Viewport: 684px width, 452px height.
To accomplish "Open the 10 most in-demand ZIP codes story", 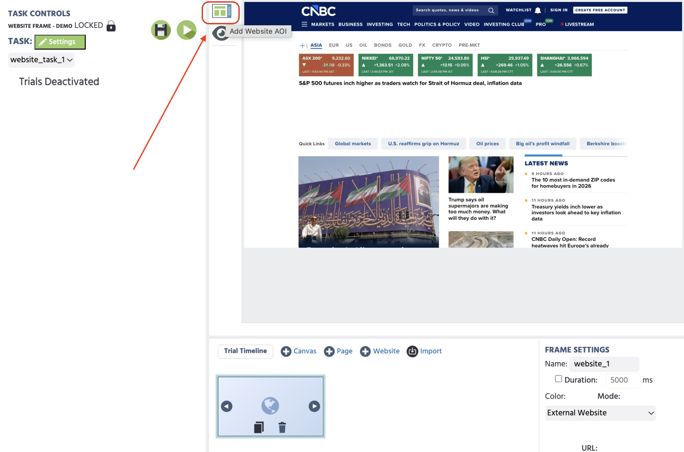I will [573, 183].
